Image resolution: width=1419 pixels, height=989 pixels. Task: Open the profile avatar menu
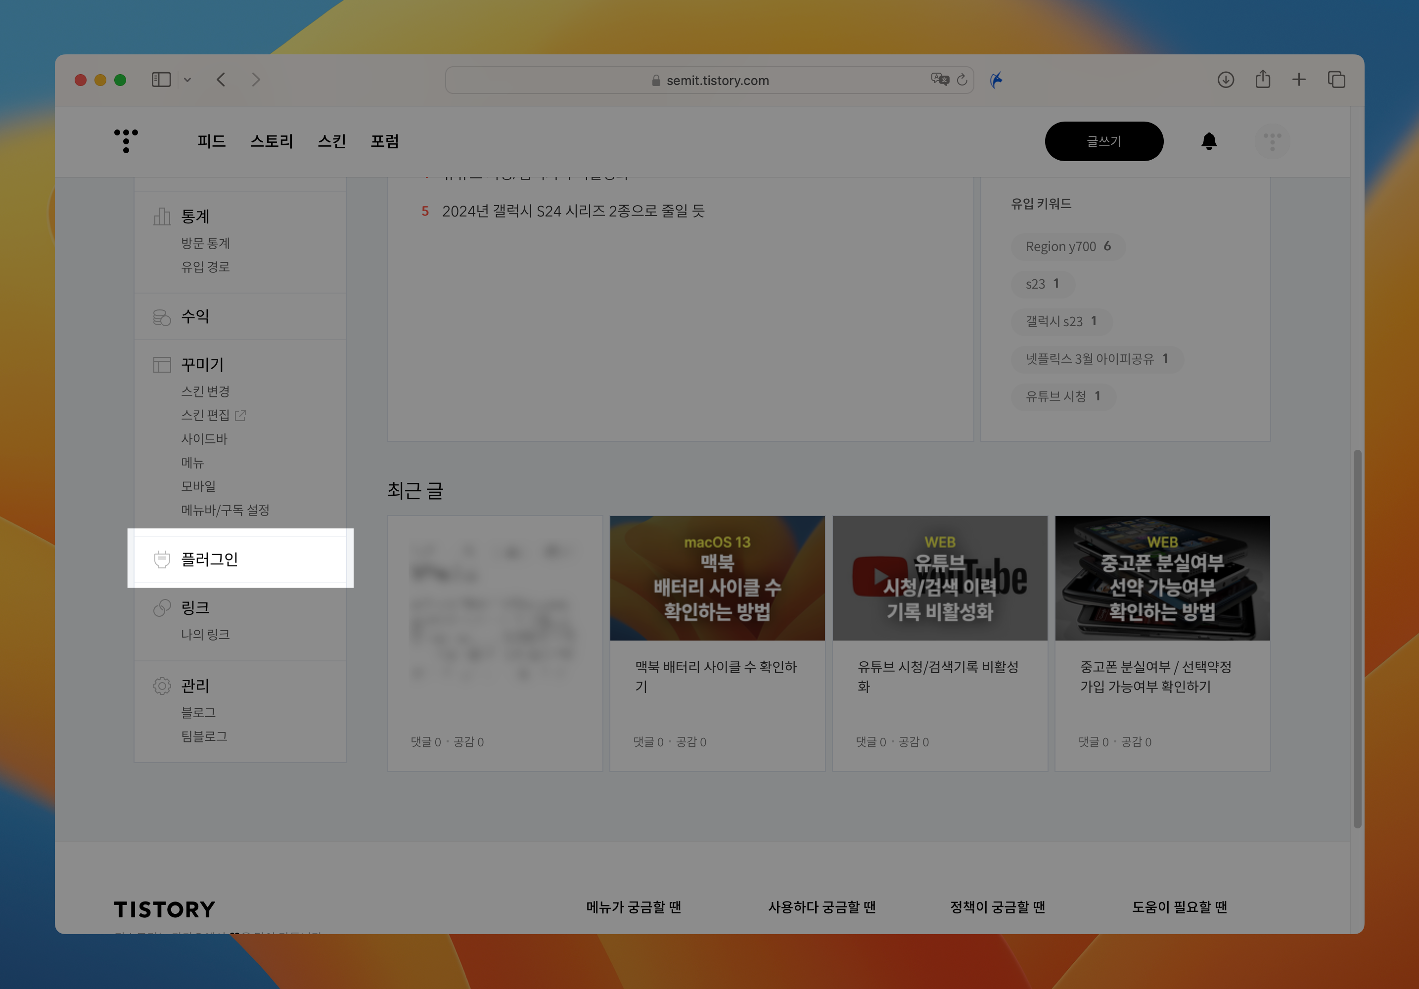1272,141
